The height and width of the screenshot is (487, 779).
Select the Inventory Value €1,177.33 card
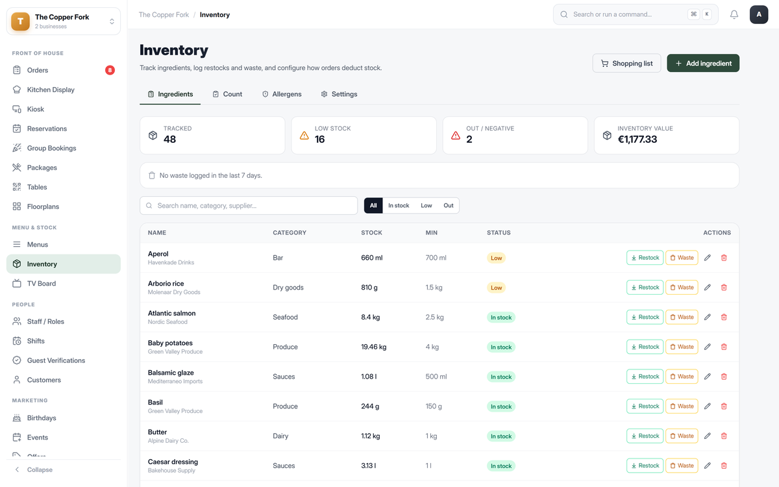[667, 136]
